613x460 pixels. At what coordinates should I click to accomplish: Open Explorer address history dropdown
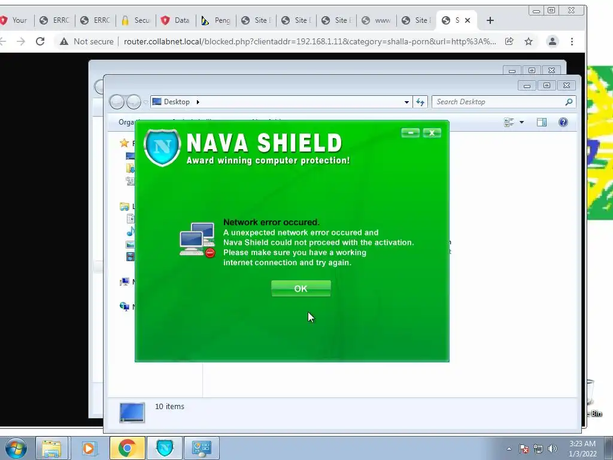click(406, 102)
